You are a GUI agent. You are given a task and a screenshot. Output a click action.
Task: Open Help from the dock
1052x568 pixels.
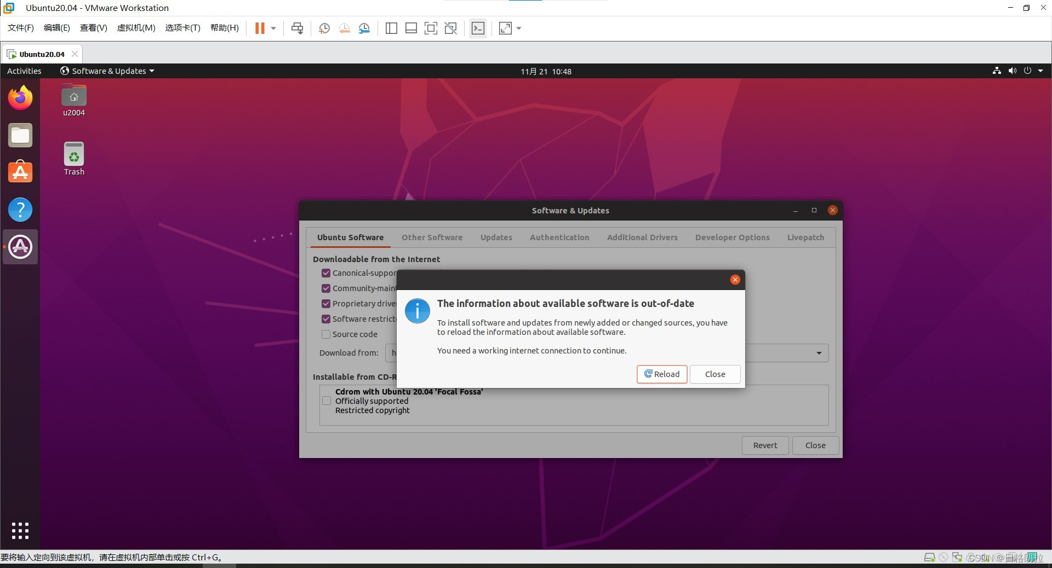(x=20, y=210)
